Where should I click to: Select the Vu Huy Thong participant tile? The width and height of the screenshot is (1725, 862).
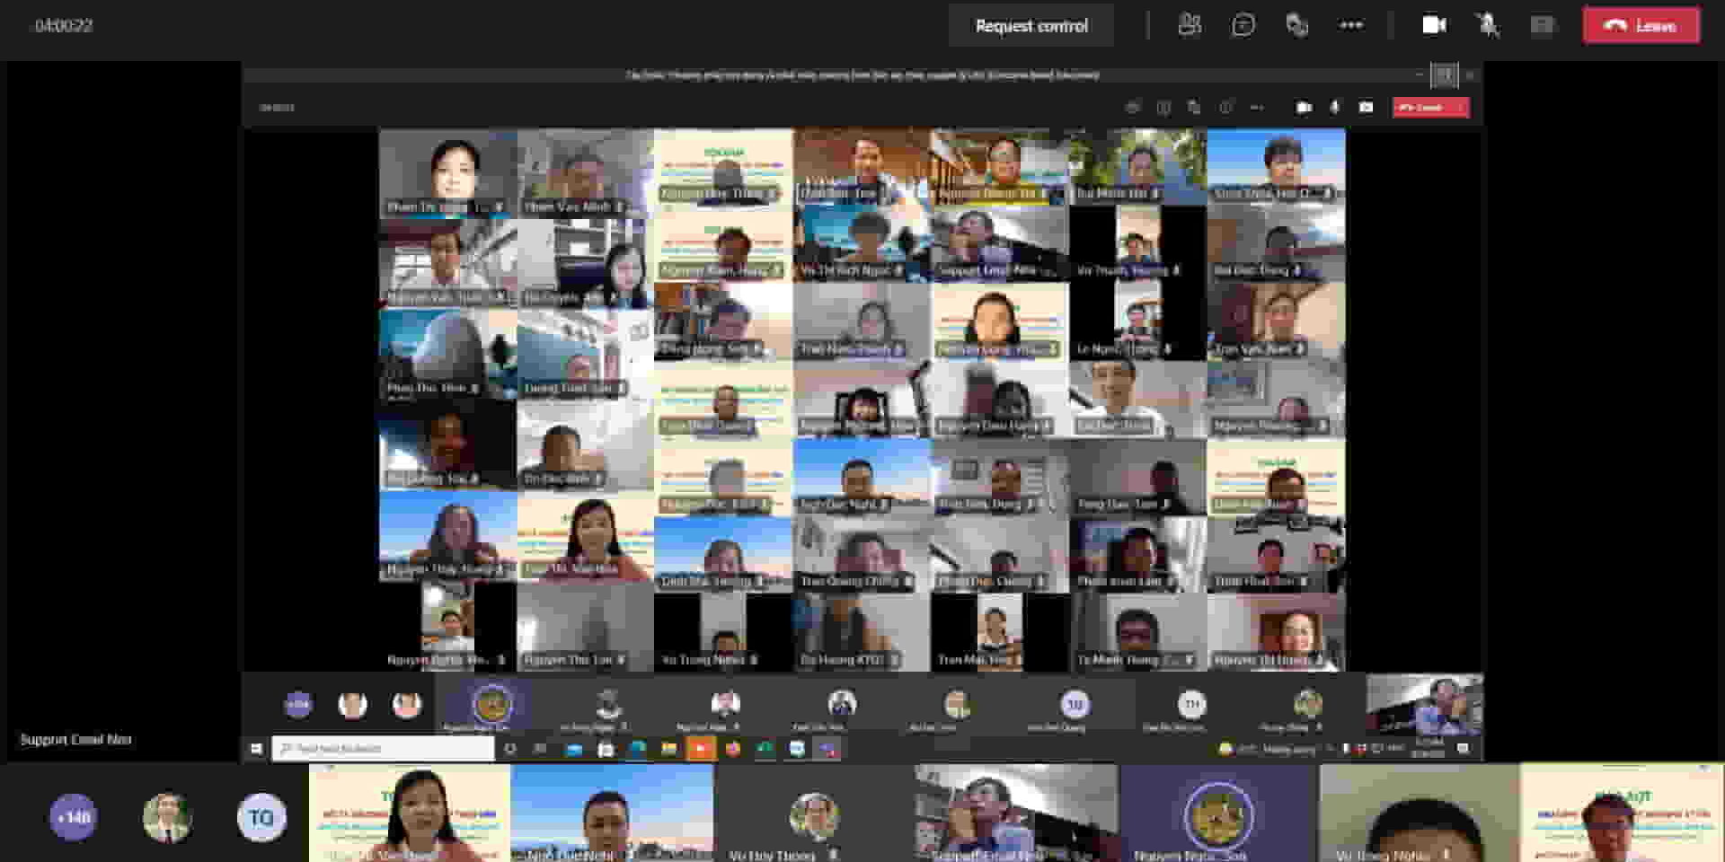point(814,814)
